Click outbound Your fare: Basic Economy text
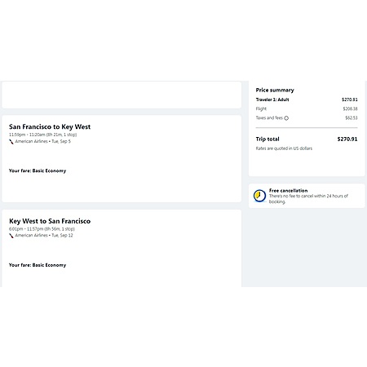The image size is (367, 367). [38, 170]
